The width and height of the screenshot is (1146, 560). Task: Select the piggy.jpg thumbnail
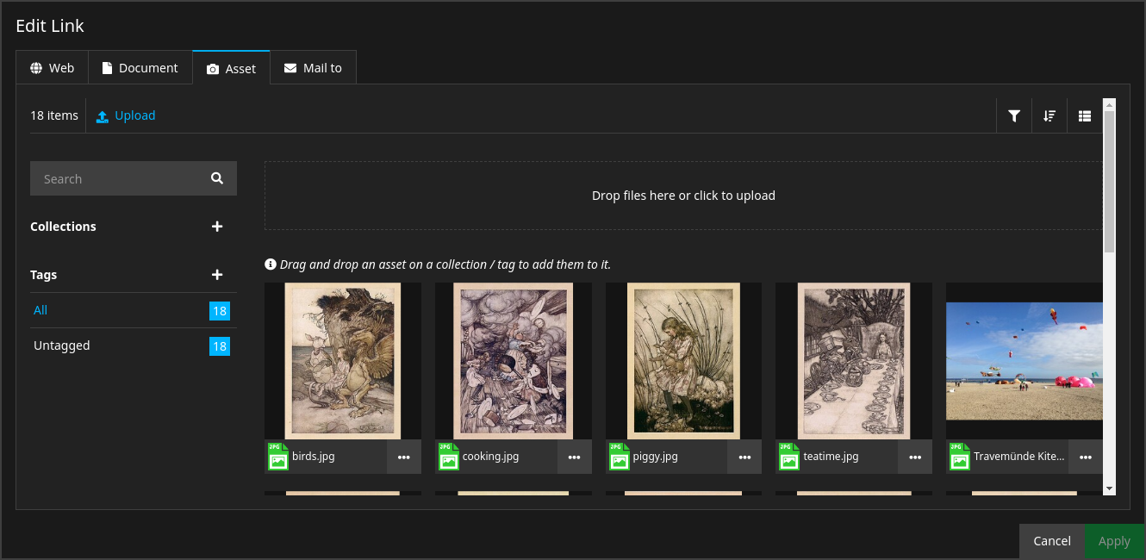click(683, 361)
